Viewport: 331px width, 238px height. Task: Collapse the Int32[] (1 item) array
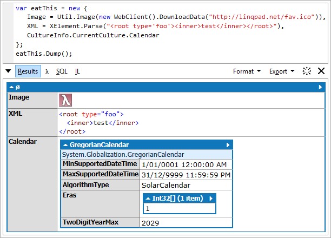pyautogui.click(x=148, y=199)
